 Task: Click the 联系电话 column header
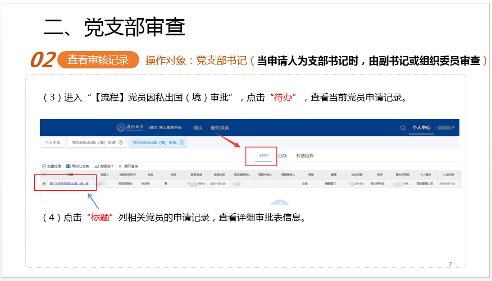[x=196, y=174]
